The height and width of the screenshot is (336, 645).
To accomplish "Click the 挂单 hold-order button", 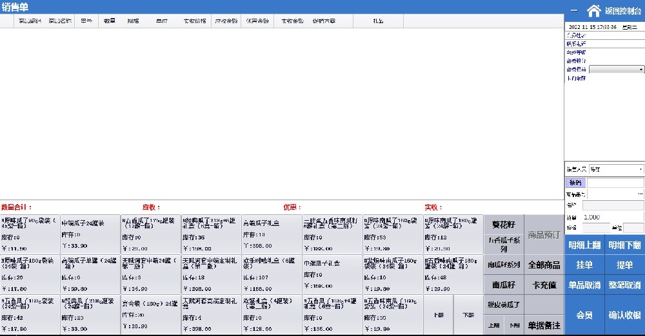I will point(584,265).
